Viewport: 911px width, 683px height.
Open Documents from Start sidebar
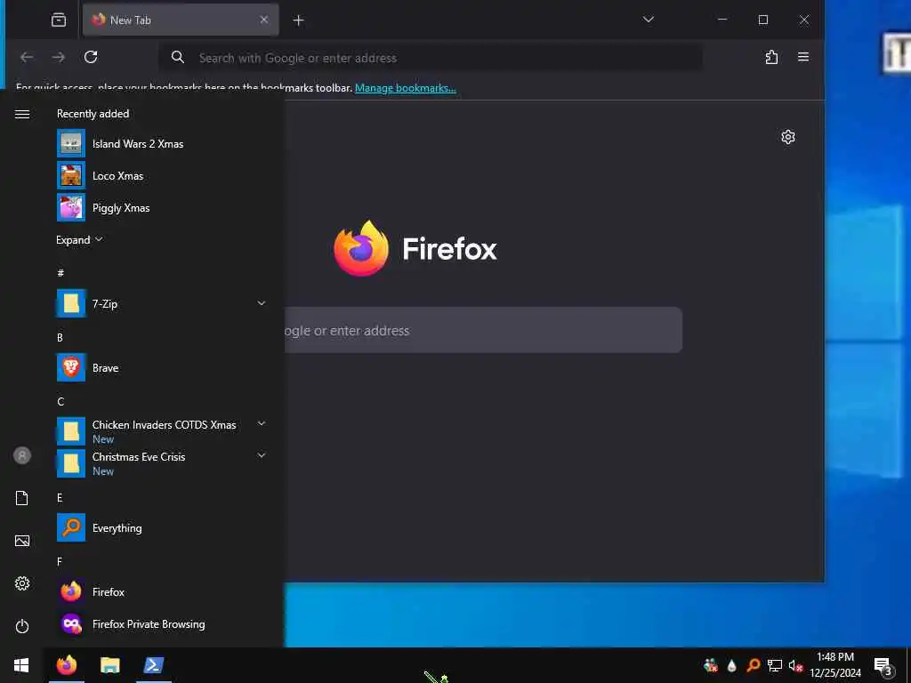coord(22,498)
